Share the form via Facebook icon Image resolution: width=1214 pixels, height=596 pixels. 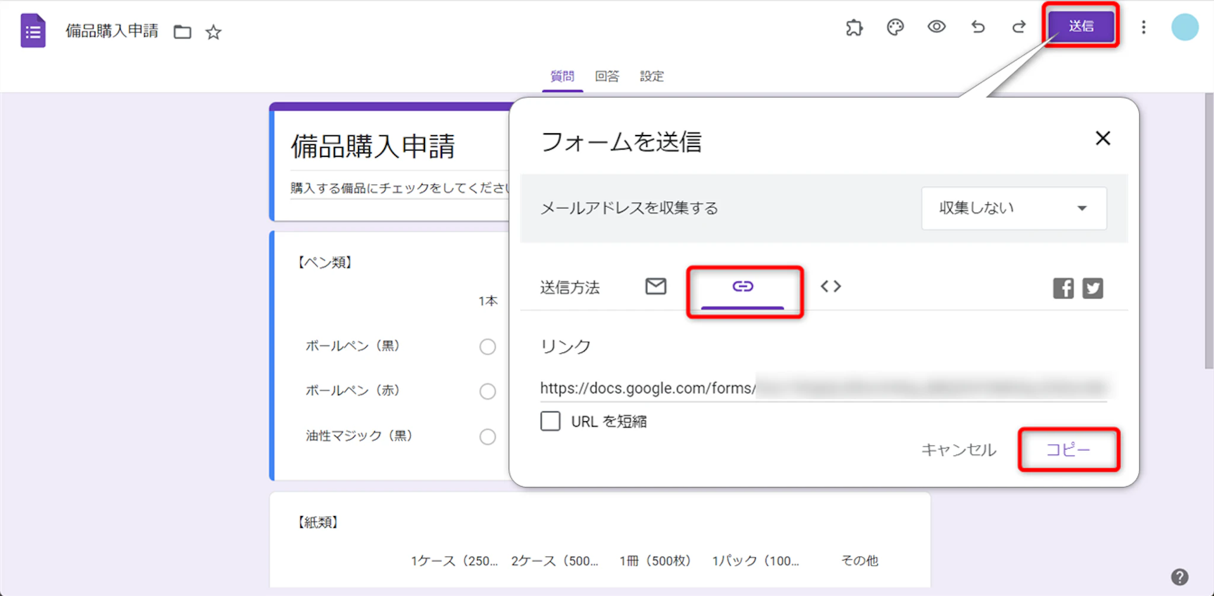pyautogui.click(x=1063, y=289)
